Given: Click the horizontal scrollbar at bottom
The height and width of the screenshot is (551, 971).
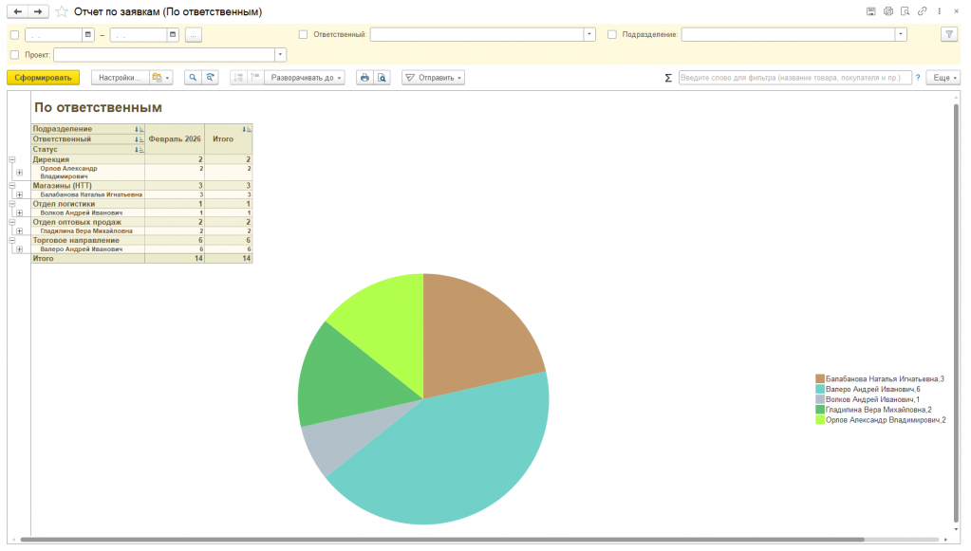Looking at the screenshot, I should pos(442,540).
